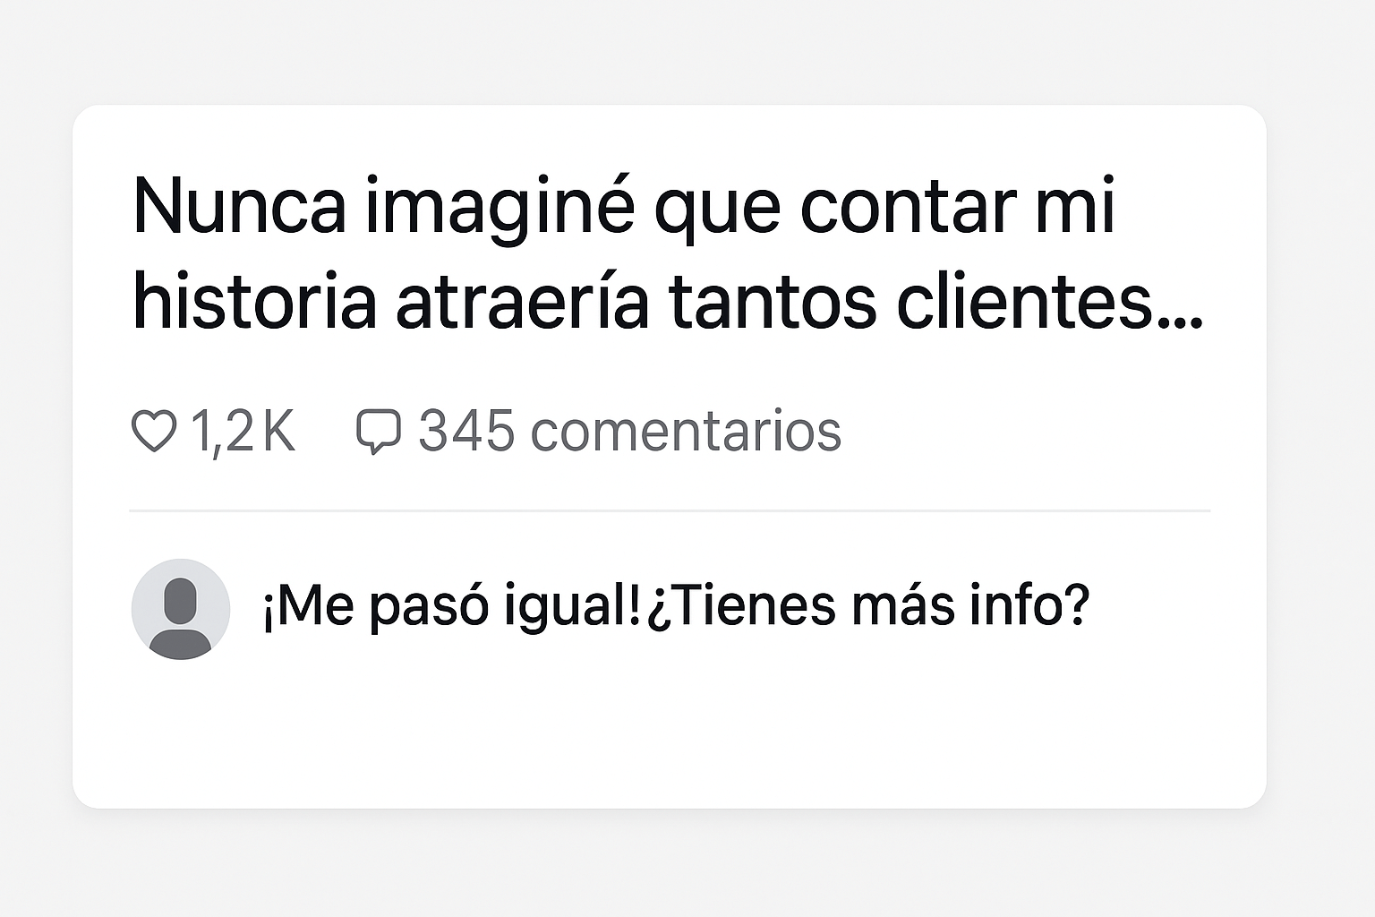
Task: Open the commenter's gray default avatar
Action: (x=181, y=609)
